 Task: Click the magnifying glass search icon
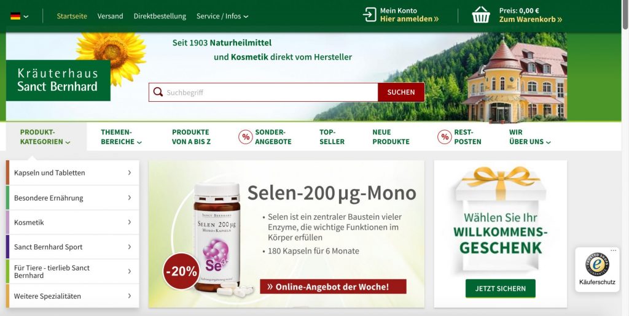pyautogui.click(x=158, y=92)
